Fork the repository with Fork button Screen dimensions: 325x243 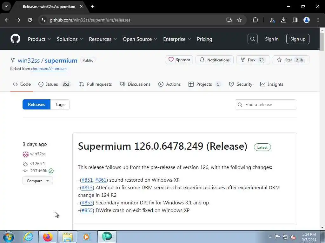pyautogui.click(x=253, y=60)
